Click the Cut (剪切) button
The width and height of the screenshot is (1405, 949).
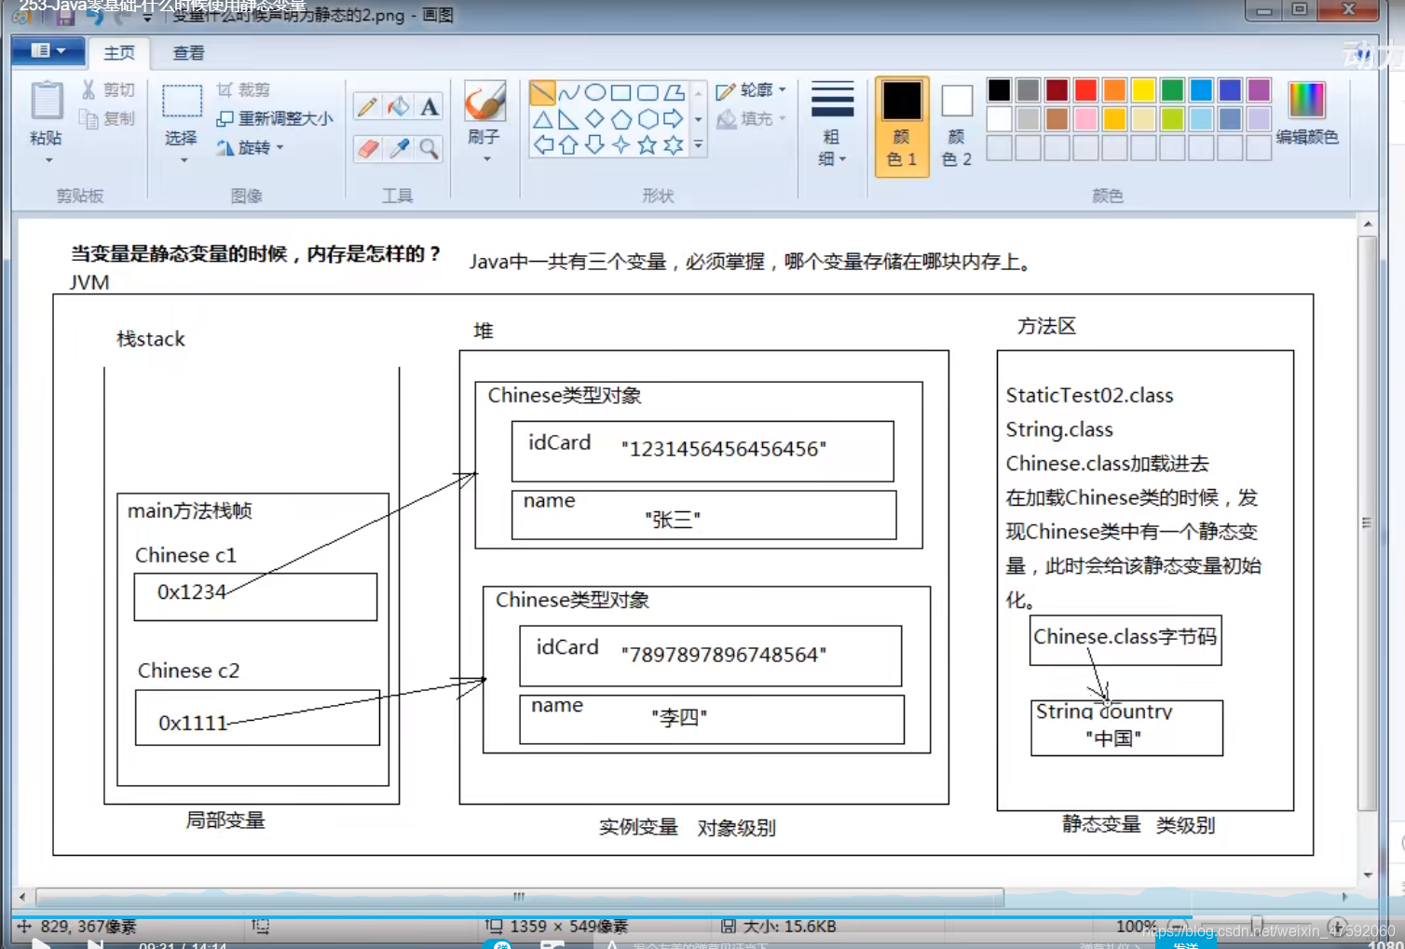(108, 90)
